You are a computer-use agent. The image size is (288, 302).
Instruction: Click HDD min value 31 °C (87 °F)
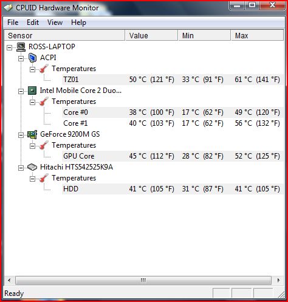tap(202, 189)
